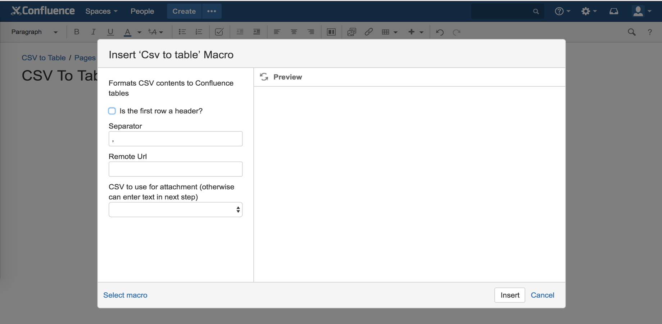This screenshot has height=324, width=662.
Task: Click the Remote Url input field
Action: tap(176, 169)
